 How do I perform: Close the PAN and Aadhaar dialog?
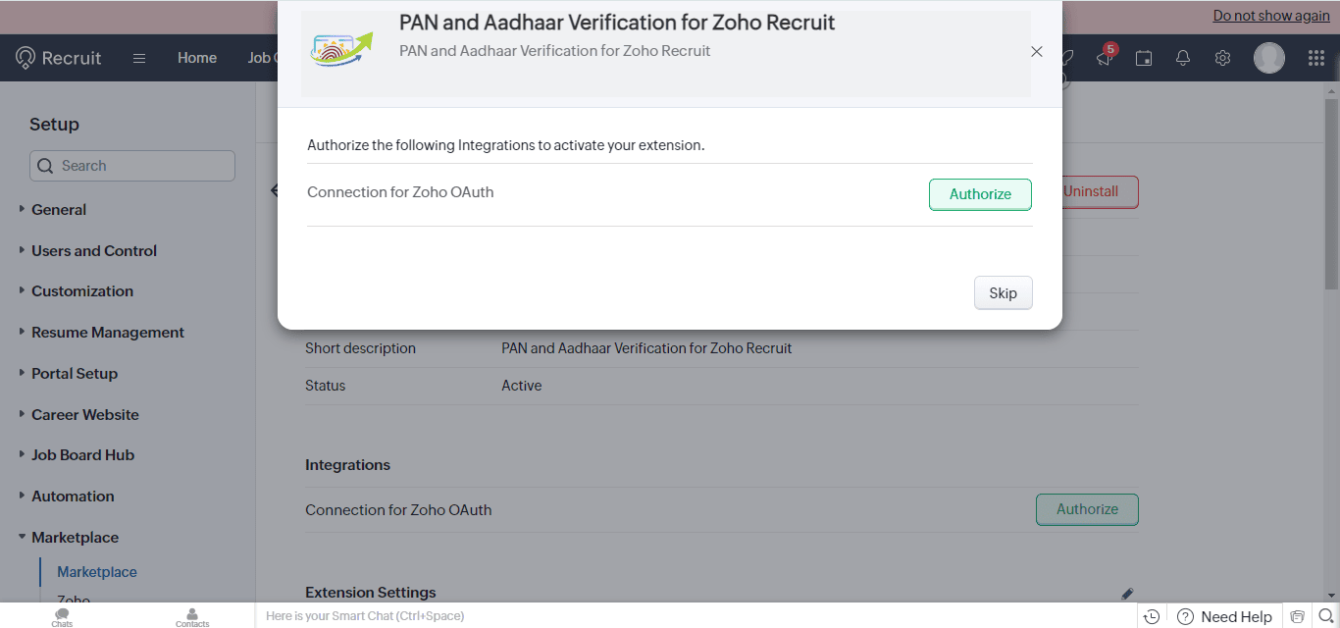pyautogui.click(x=1037, y=51)
